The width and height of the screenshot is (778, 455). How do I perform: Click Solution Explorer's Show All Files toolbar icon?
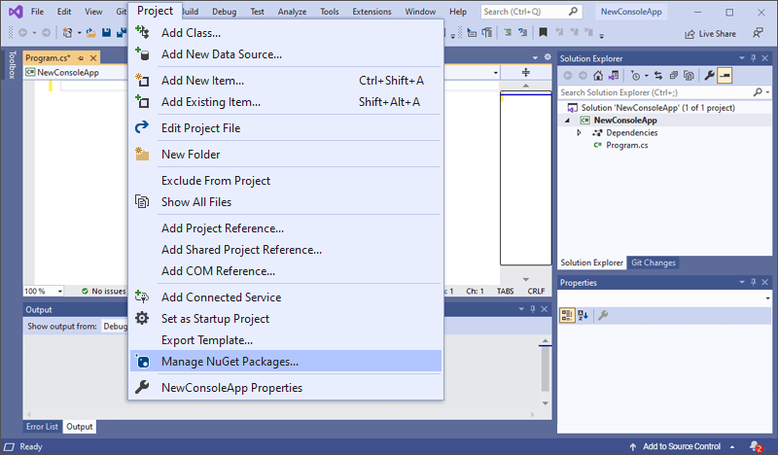(x=689, y=76)
